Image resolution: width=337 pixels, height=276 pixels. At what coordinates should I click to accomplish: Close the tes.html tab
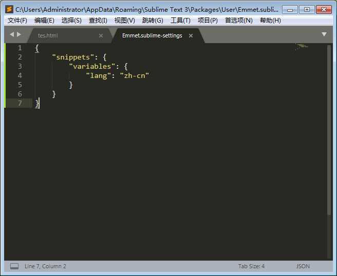[101, 35]
